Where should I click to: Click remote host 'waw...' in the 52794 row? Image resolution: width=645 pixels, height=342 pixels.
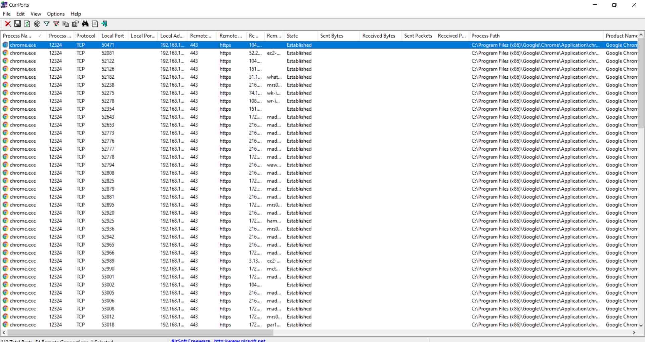pyautogui.click(x=274, y=165)
